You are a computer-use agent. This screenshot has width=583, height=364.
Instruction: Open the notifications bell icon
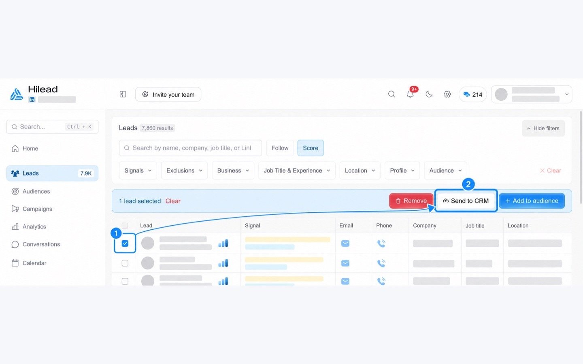tap(410, 94)
